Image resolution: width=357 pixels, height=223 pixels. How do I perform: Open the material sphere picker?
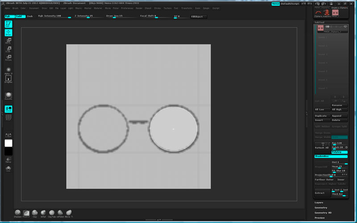tap(8, 96)
